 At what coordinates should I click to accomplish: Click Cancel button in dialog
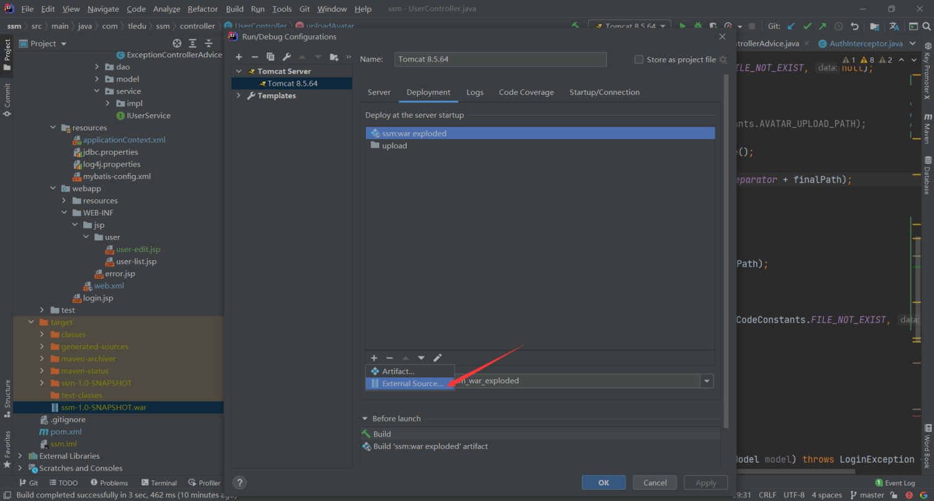[x=655, y=482]
